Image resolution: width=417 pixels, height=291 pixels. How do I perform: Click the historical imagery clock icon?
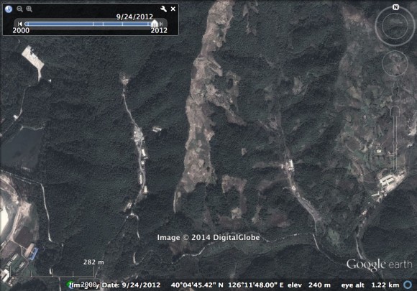(9, 9)
